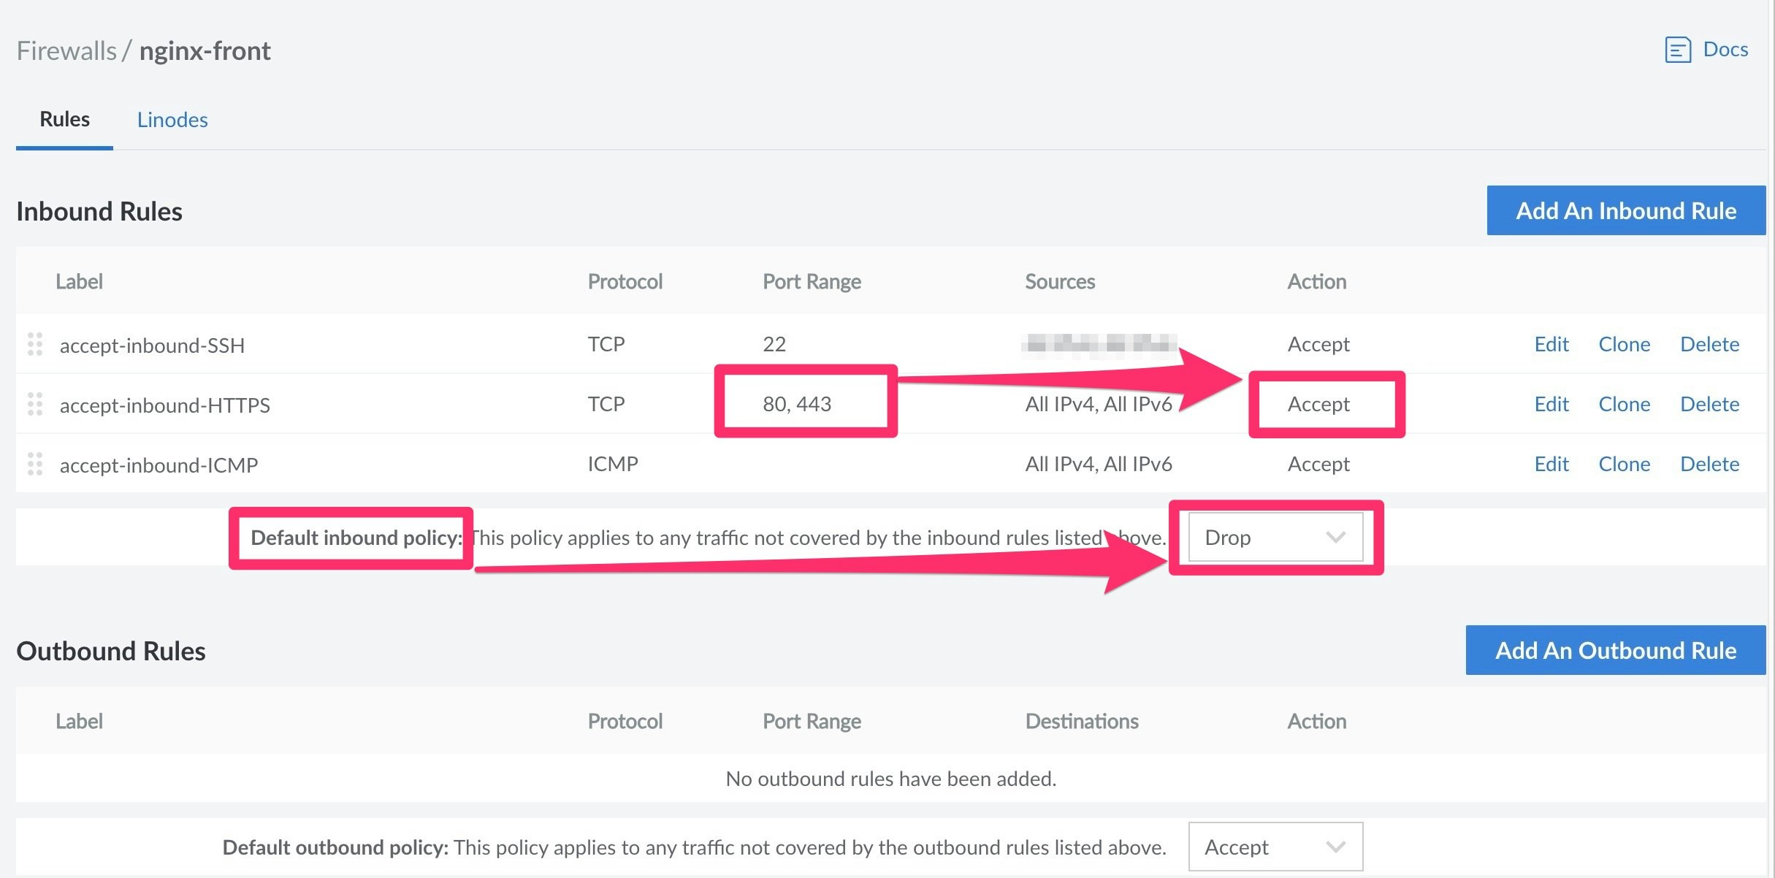Screen dimensions: 1775x878
Task: Click drag handle for accept-inbound-HTTPS rule
Action: click(x=35, y=404)
